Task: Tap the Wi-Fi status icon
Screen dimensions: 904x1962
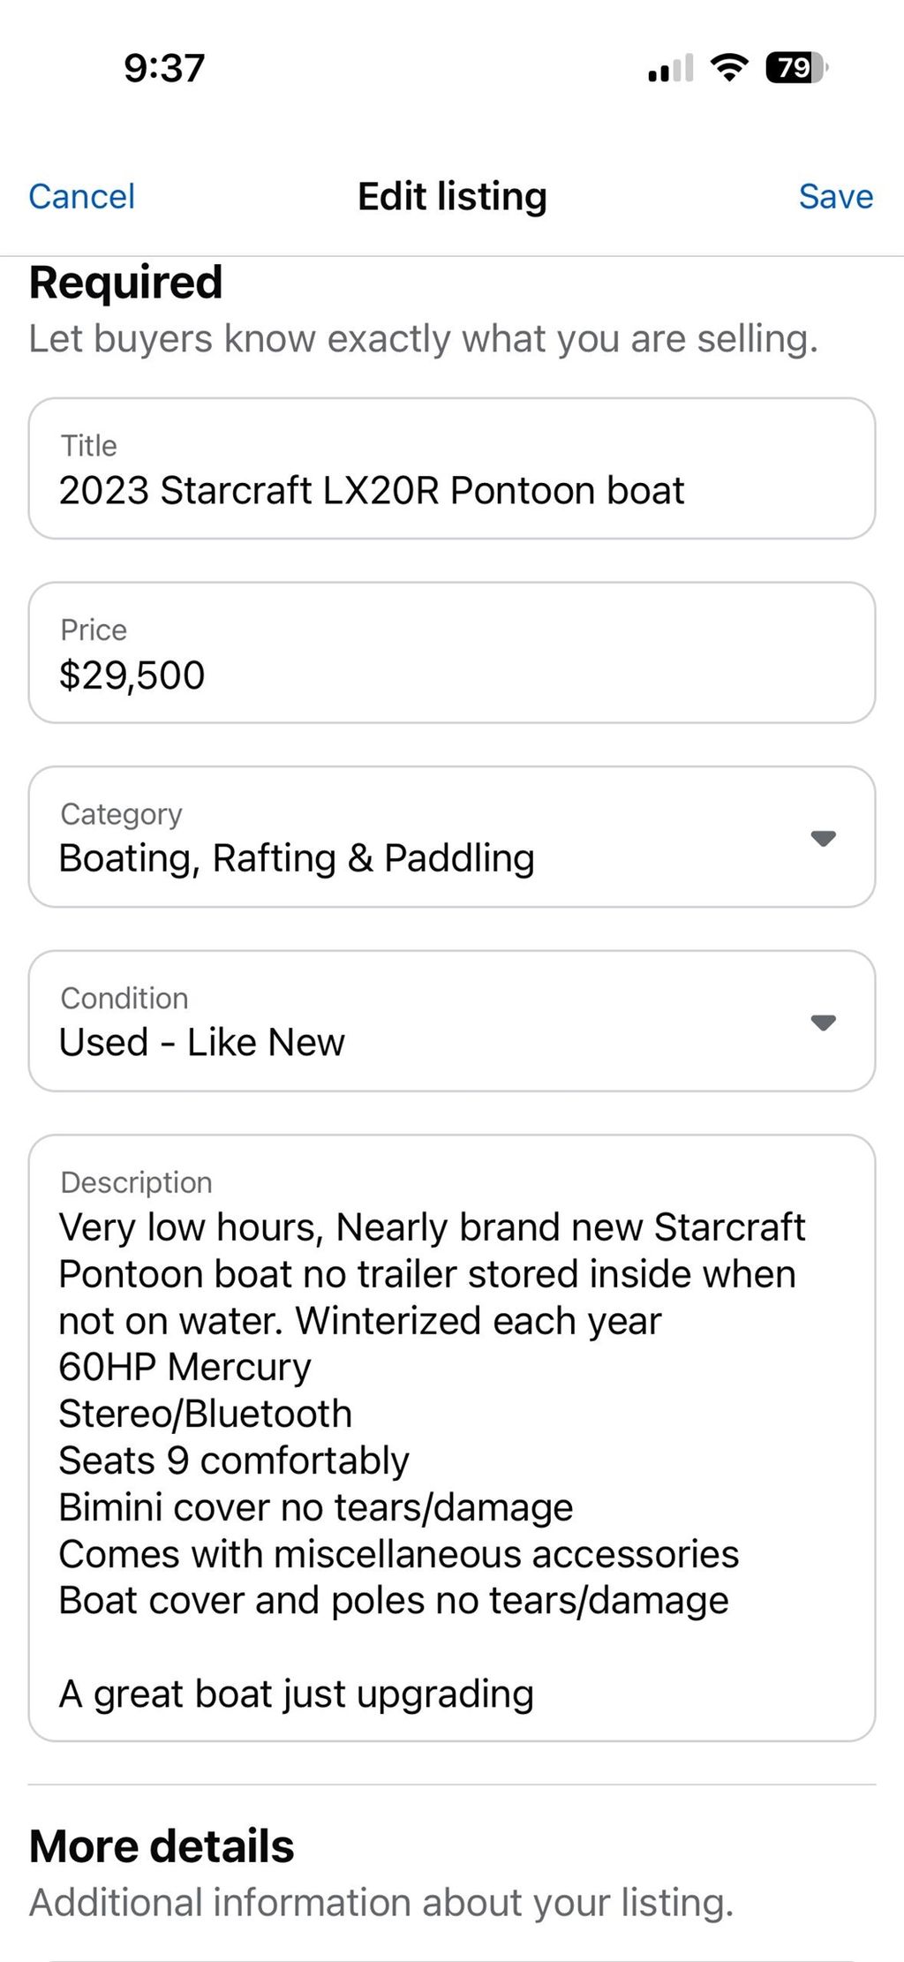Action: pyautogui.click(x=729, y=67)
